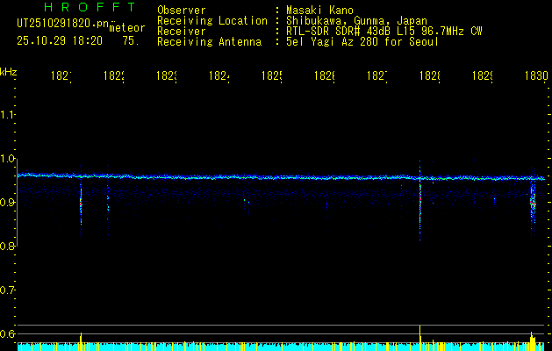
Task: Select receiver text 'RTL-SDR SDR# 43dB L15 96.7MHz CW'
Action: (384, 32)
